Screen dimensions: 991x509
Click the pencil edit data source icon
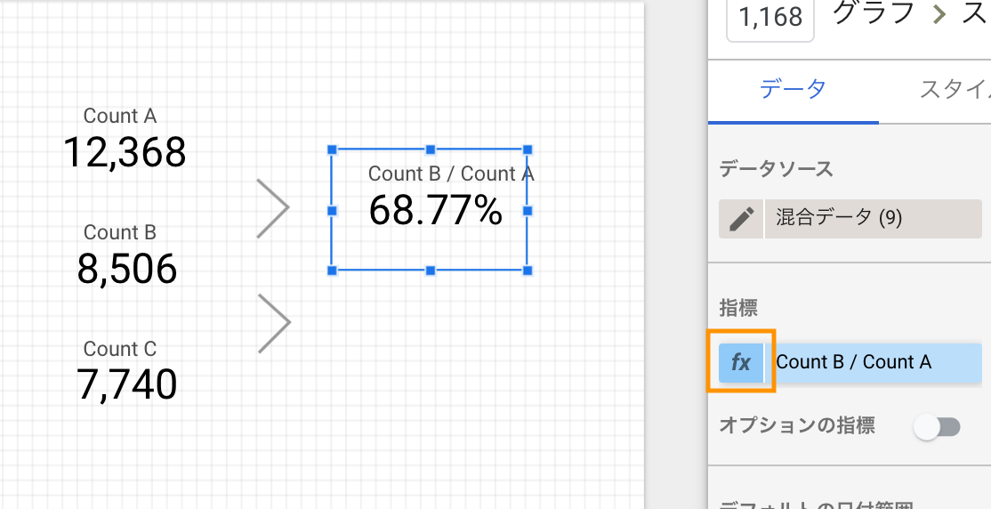click(741, 219)
